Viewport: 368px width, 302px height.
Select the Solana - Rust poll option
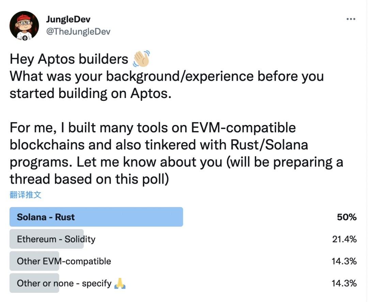[x=46, y=217]
